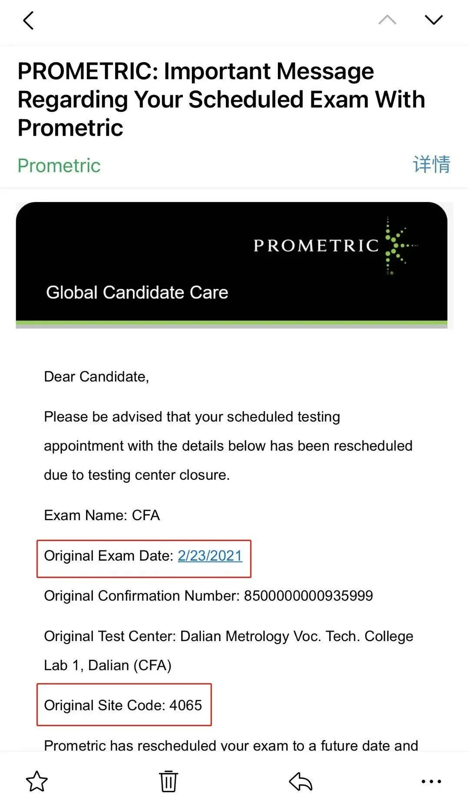Open 详情 details link
Viewport: 469px width, 807px height.
(x=432, y=164)
